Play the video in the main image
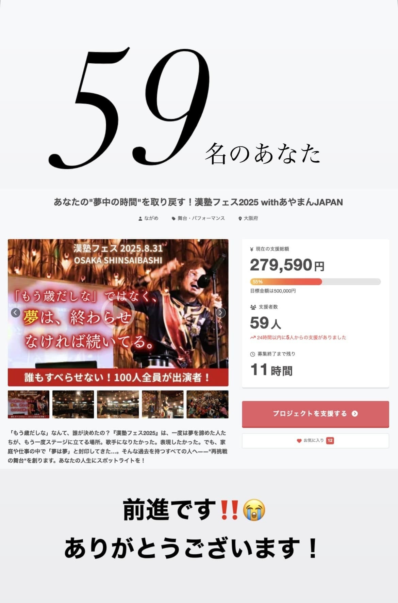Image resolution: width=398 pixels, height=603 pixels. [x=118, y=313]
